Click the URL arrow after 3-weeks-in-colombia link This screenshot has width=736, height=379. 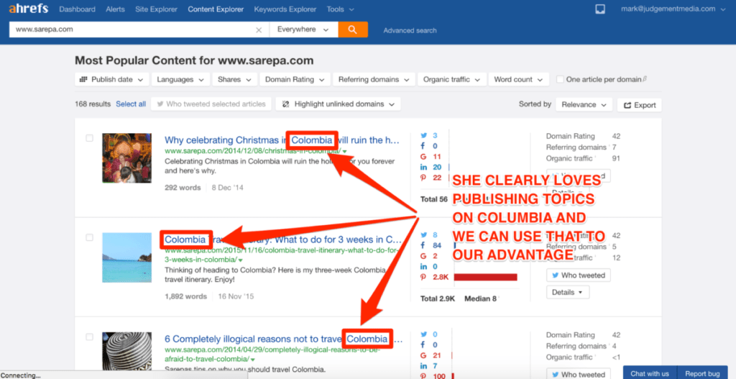pos(241,260)
